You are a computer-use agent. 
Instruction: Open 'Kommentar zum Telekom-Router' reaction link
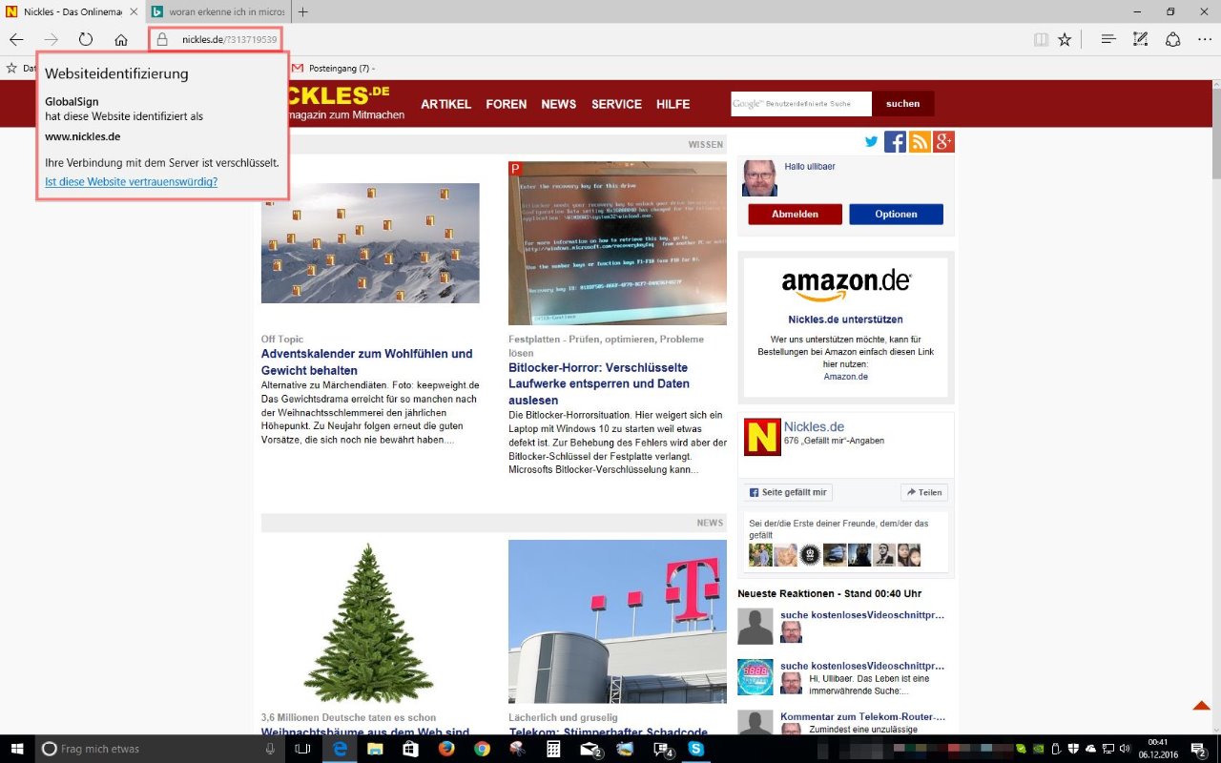[x=862, y=716]
